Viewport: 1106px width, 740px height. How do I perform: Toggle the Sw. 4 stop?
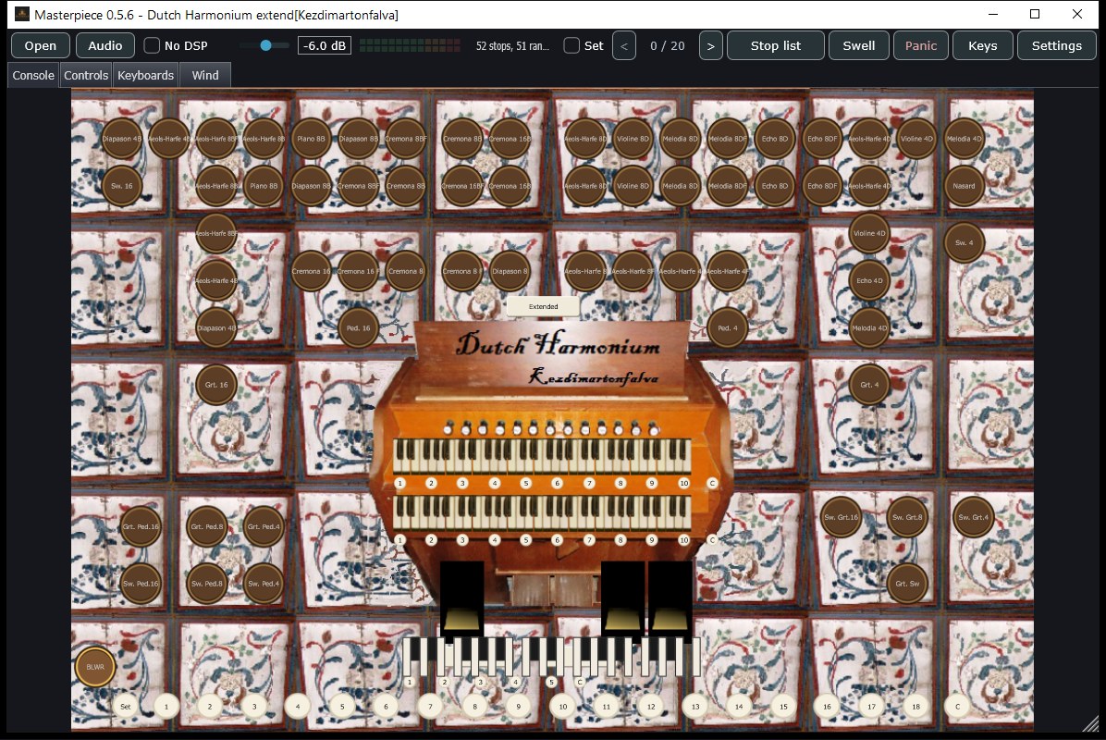(965, 242)
